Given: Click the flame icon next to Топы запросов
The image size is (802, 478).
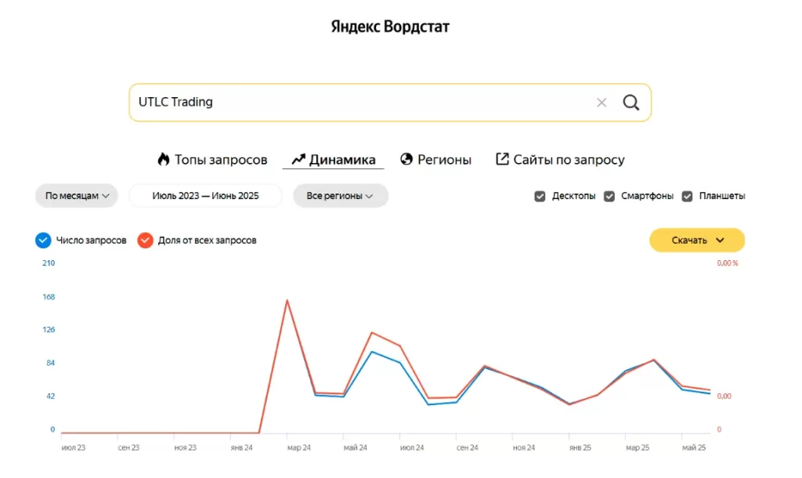Looking at the screenshot, I should 163,159.
